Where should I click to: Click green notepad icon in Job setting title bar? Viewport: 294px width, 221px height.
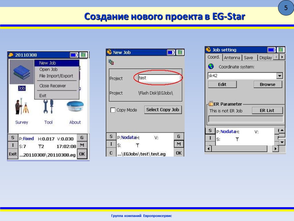pyautogui.click(x=281, y=50)
